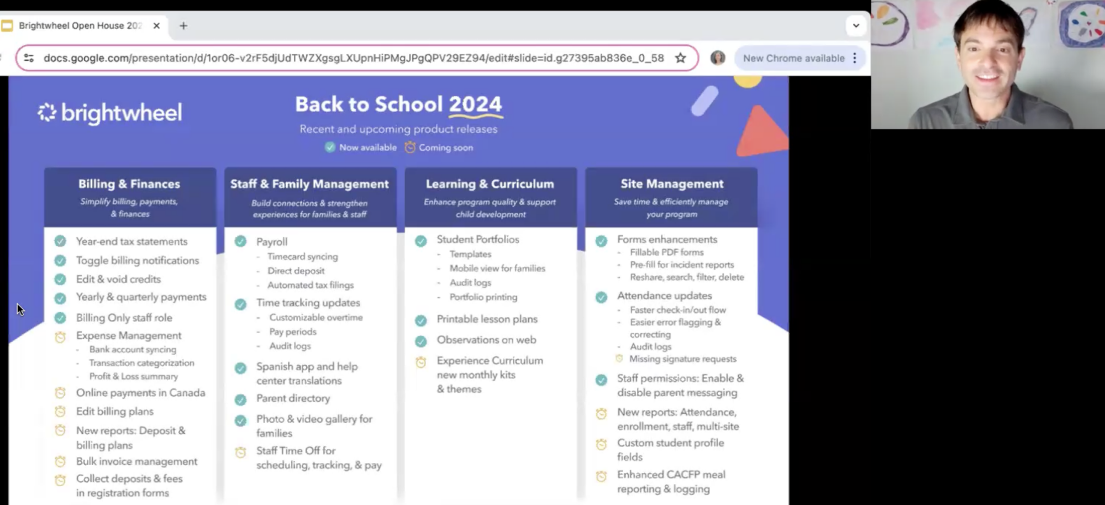This screenshot has width=1105, height=505.
Task: Select the presenter's webcam video thumbnail
Action: [988, 64]
